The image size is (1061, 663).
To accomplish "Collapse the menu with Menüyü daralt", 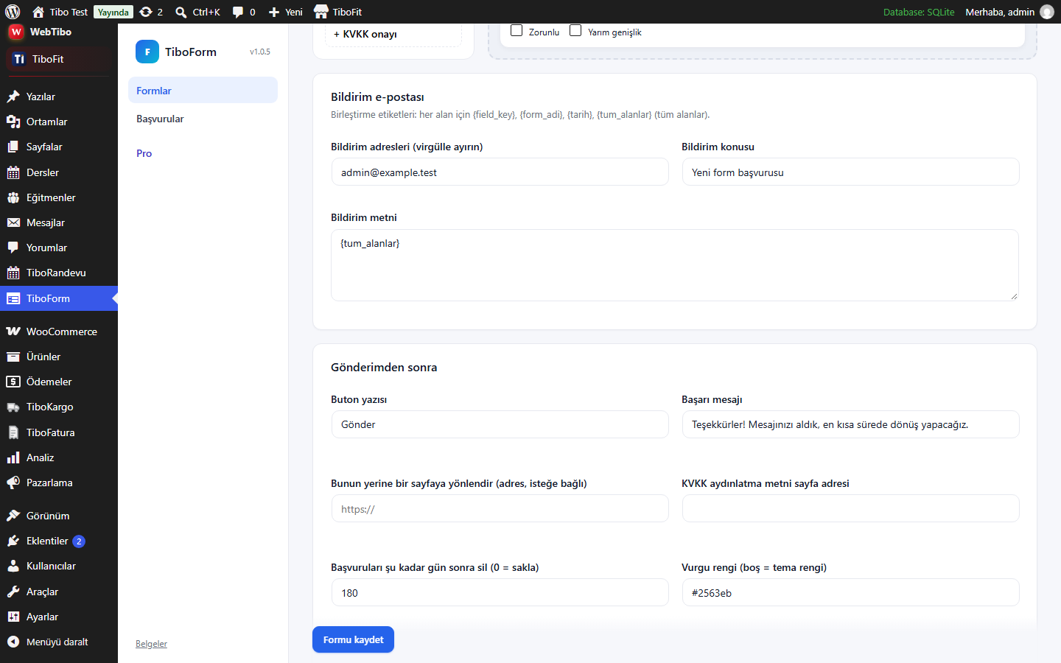I will (x=59, y=642).
